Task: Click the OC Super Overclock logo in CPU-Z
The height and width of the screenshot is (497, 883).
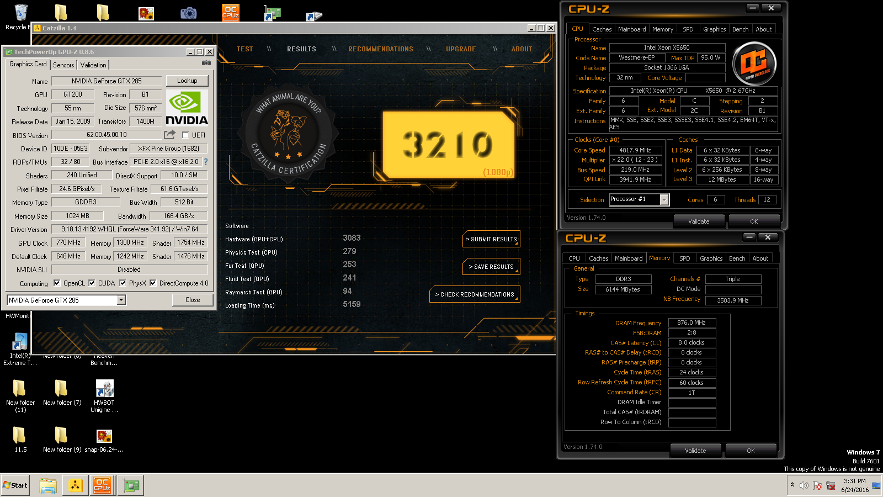Action: coord(754,64)
